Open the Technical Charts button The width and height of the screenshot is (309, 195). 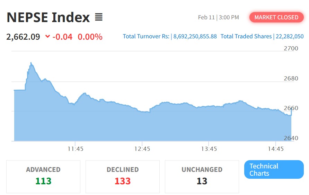[x=274, y=169]
